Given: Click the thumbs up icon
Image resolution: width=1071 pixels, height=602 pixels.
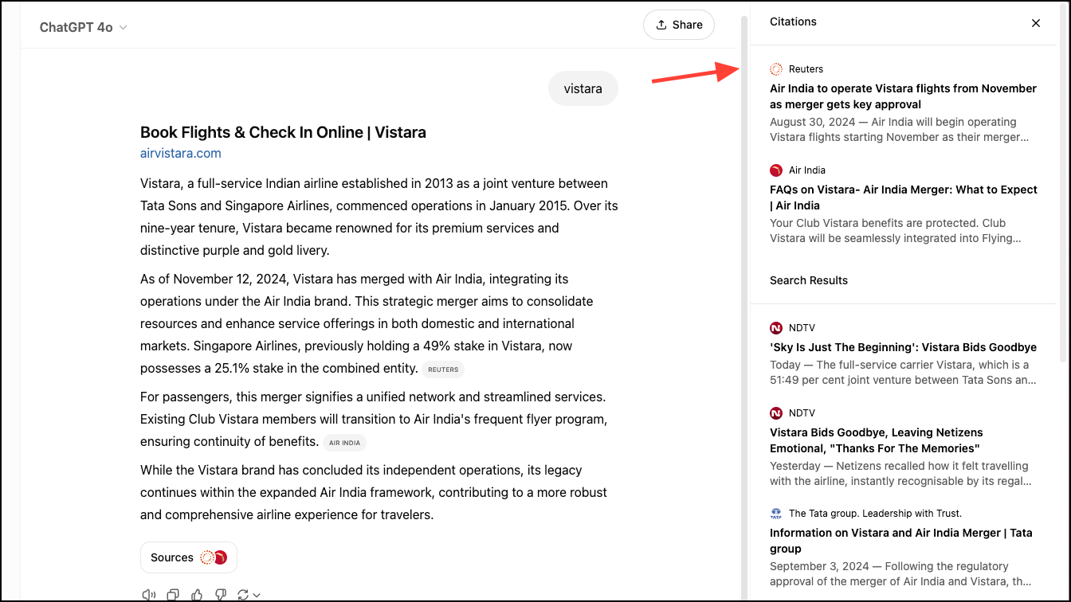Looking at the screenshot, I should 197,594.
